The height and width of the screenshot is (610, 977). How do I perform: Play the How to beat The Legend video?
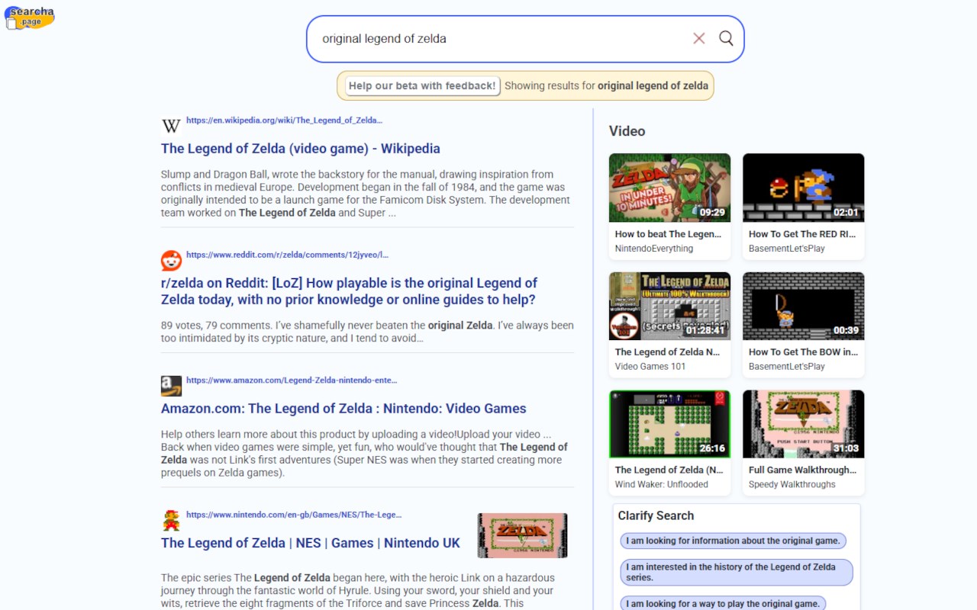pos(669,187)
